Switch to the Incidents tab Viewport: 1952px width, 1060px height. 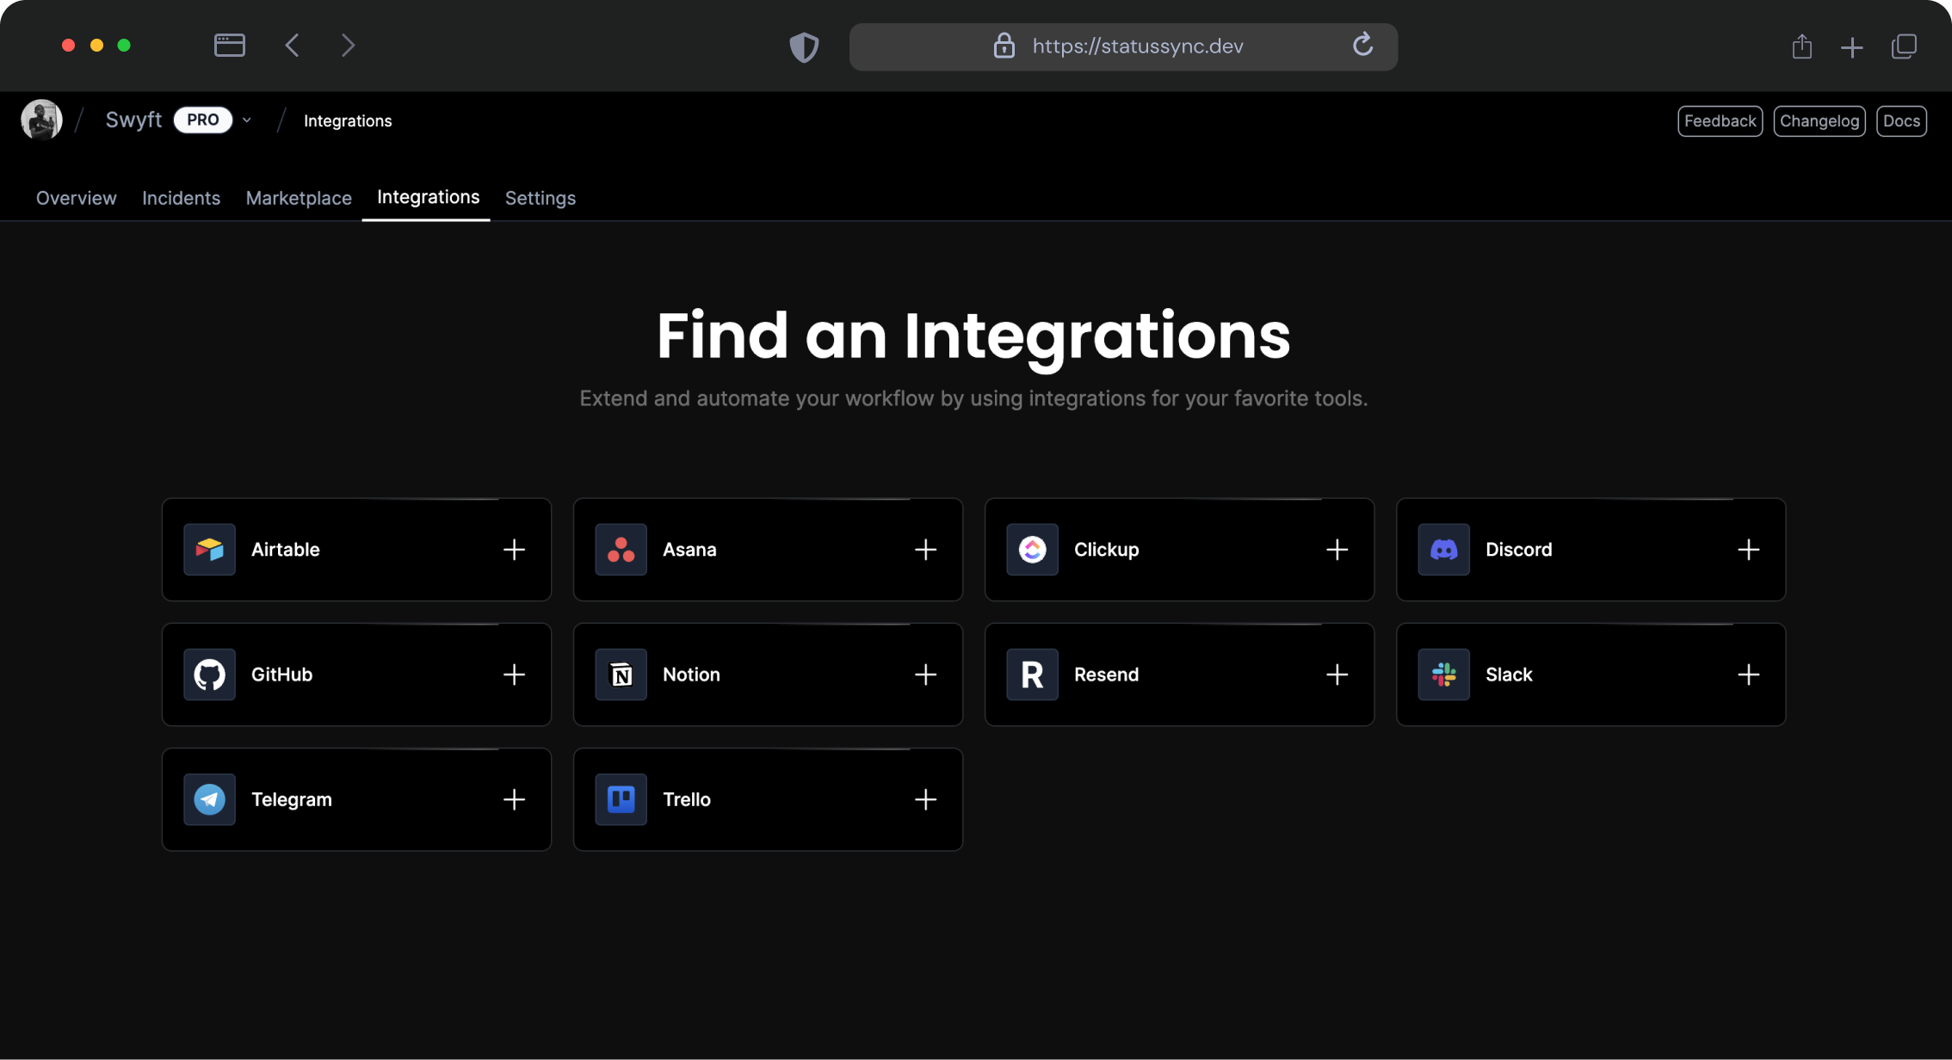point(181,198)
